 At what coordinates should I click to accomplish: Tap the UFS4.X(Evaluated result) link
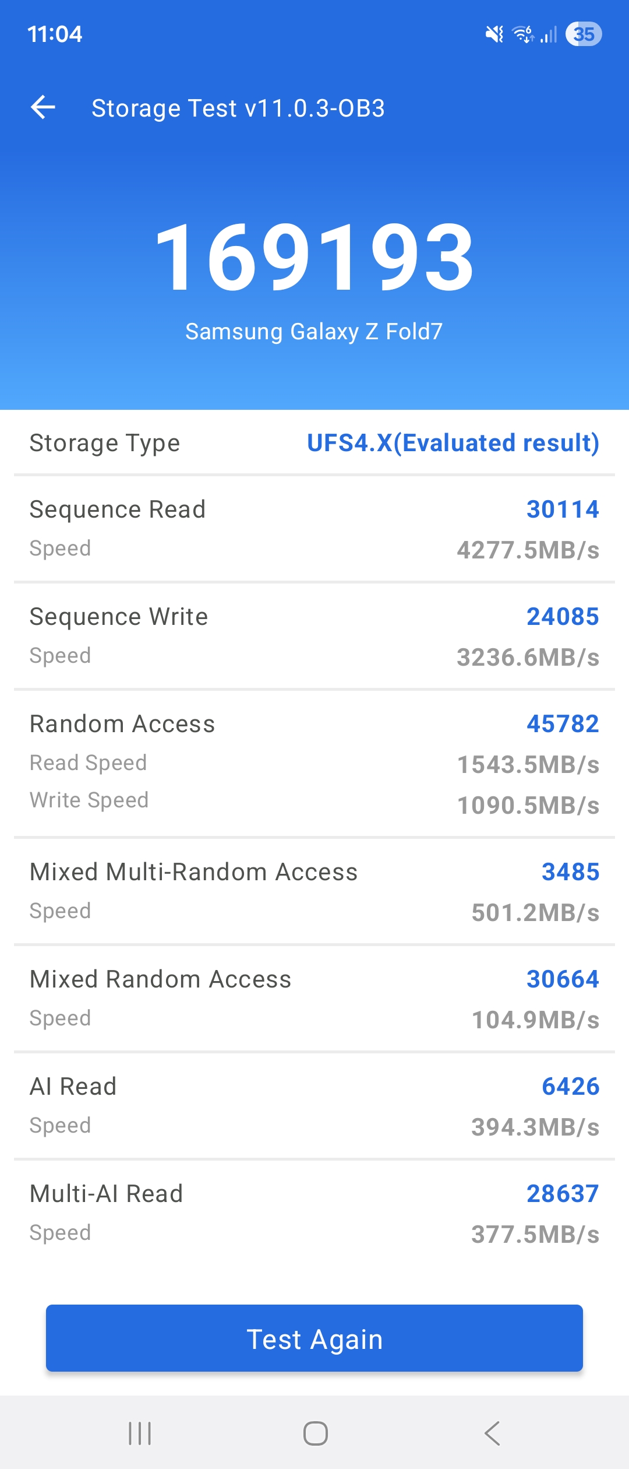click(453, 443)
